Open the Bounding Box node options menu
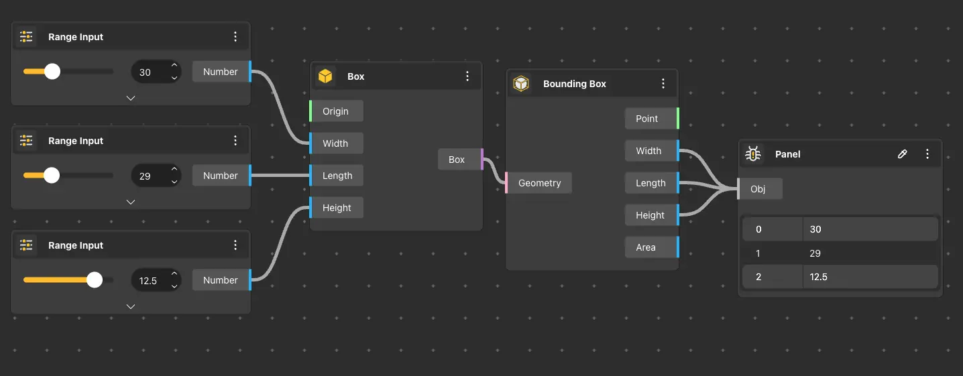Image resolution: width=963 pixels, height=376 pixels. 663,84
